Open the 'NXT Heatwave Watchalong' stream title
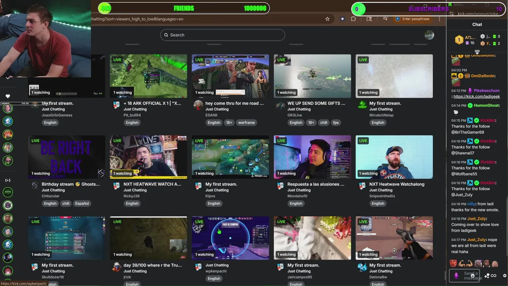The width and height of the screenshot is (508, 286). (397, 184)
